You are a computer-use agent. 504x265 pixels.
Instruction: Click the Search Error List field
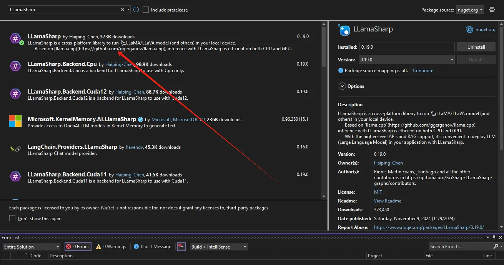[460, 247]
